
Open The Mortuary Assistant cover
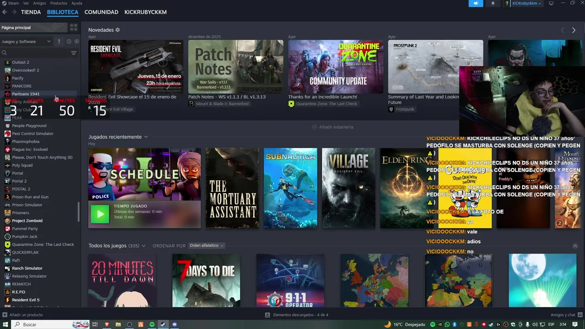232,188
